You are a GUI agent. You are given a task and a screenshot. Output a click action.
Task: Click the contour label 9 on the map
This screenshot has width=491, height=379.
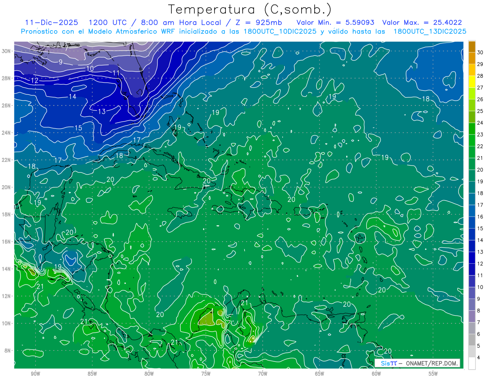61,62
